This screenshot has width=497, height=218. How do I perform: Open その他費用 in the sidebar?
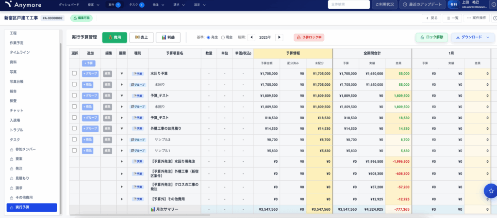pos(21,198)
